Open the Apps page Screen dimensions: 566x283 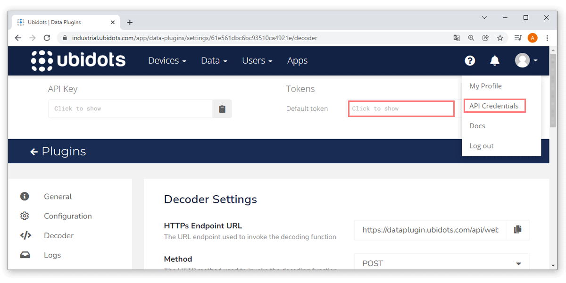(x=297, y=60)
